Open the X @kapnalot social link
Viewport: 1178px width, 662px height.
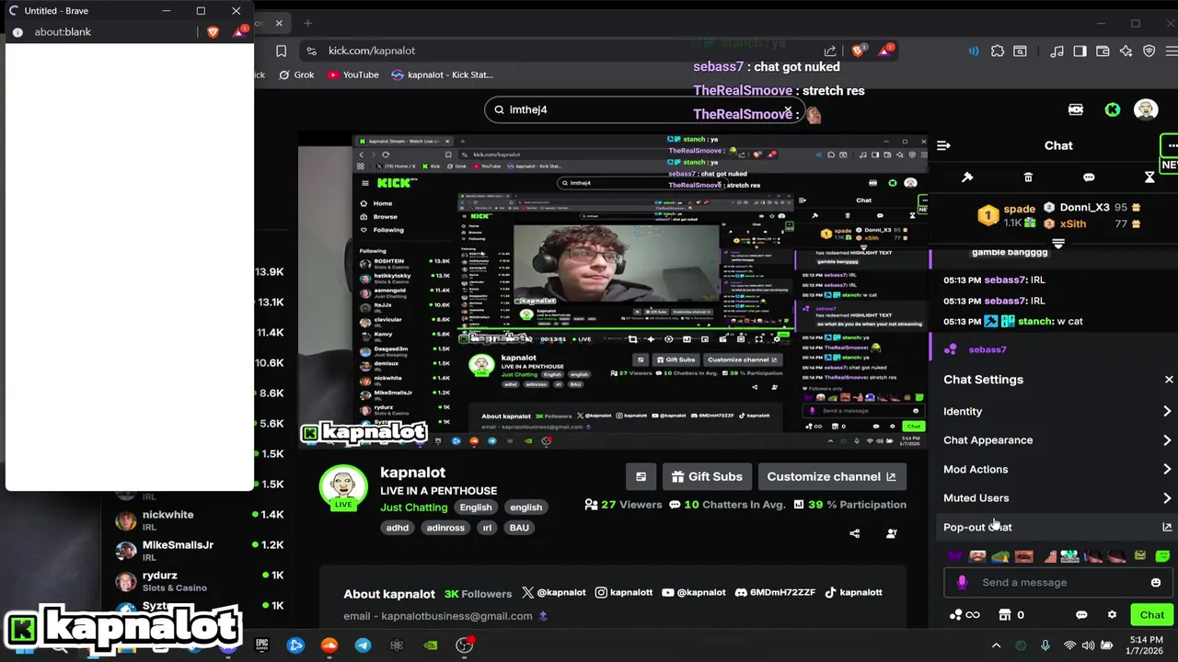tap(554, 593)
